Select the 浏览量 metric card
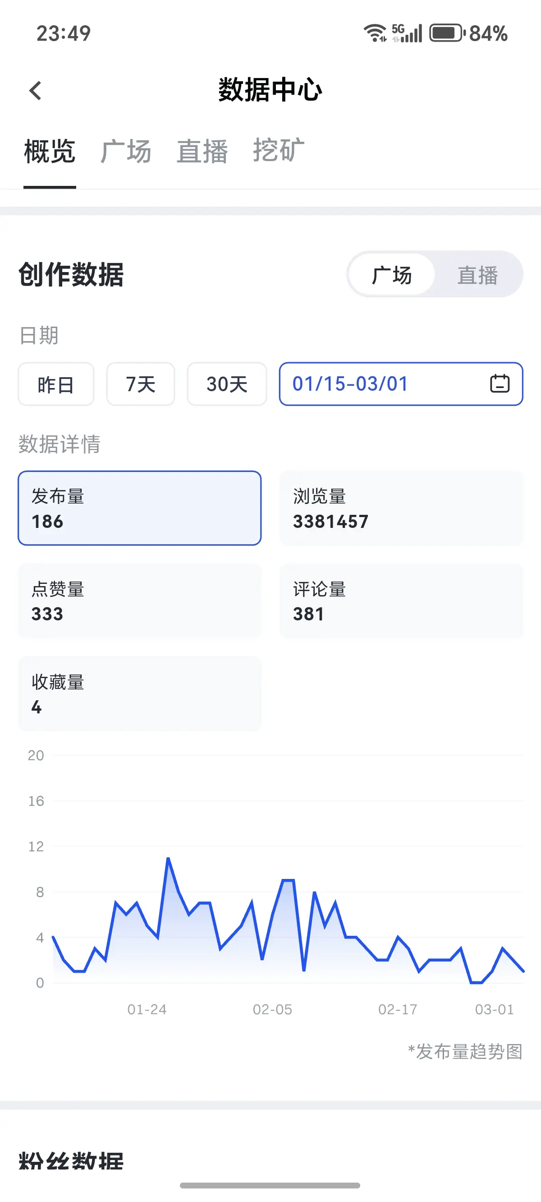Screen dimensions: 541x1202 pyautogui.click(x=401, y=508)
